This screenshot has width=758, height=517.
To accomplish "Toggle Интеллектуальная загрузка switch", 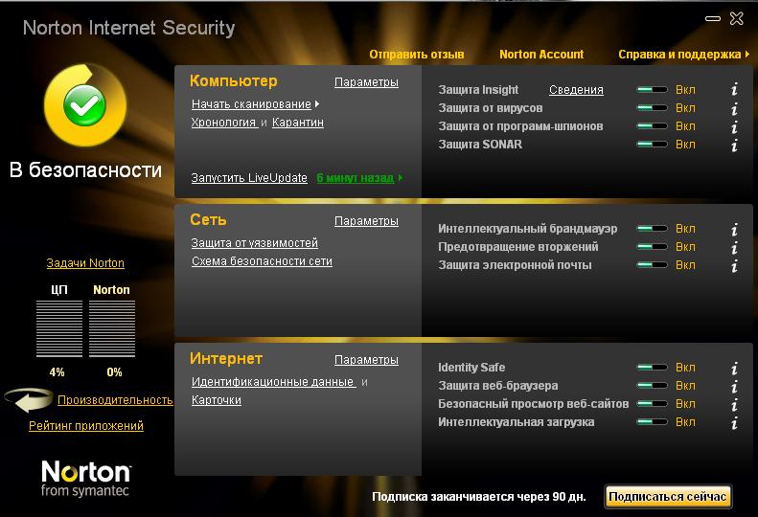I will click(x=653, y=422).
